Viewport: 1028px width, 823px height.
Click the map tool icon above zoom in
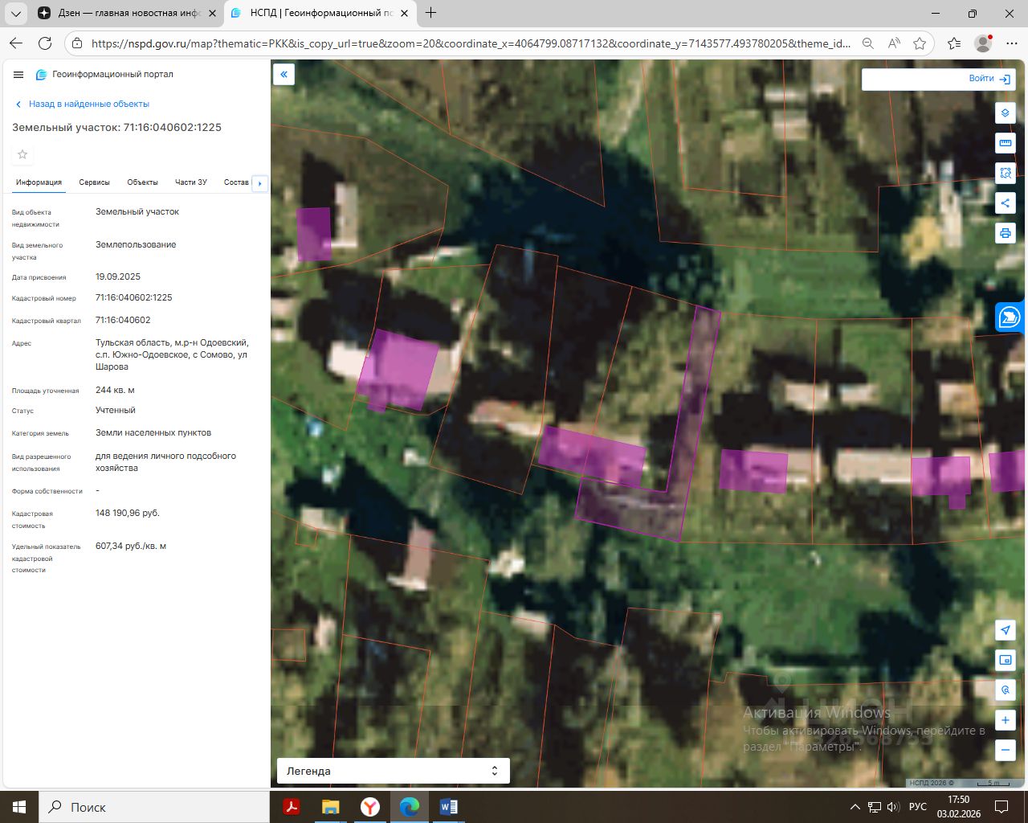pos(1006,690)
